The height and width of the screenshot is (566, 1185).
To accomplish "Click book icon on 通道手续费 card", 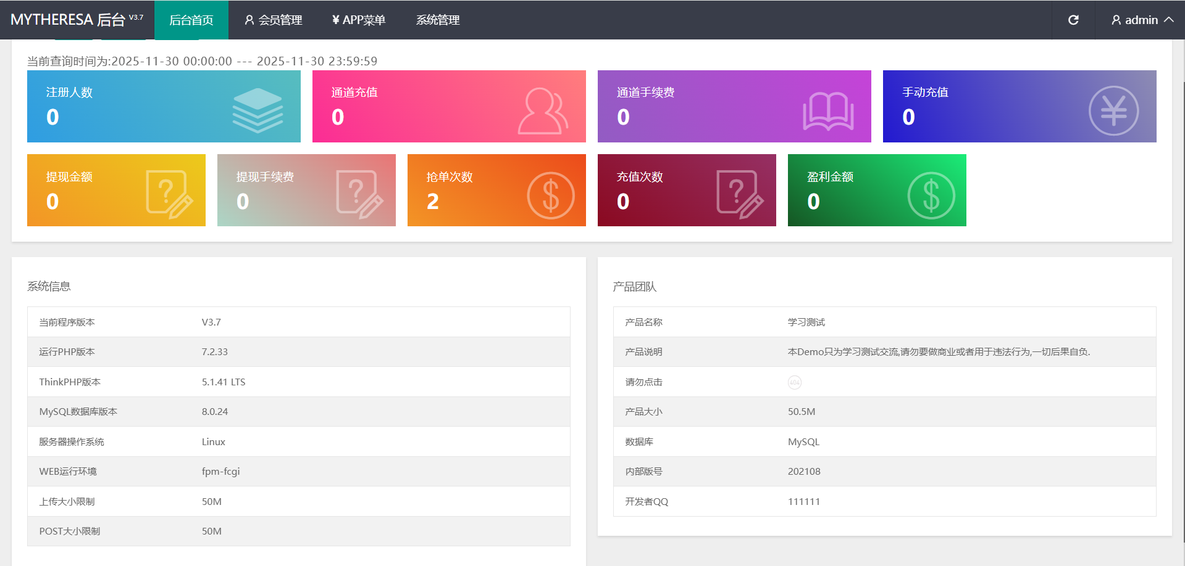I will [827, 111].
